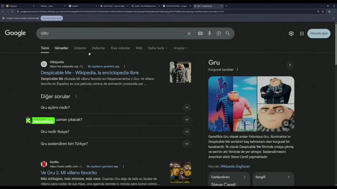Open Chrome profile avatar menu
This screenshot has height=189, width=337.
[x=329, y=12]
